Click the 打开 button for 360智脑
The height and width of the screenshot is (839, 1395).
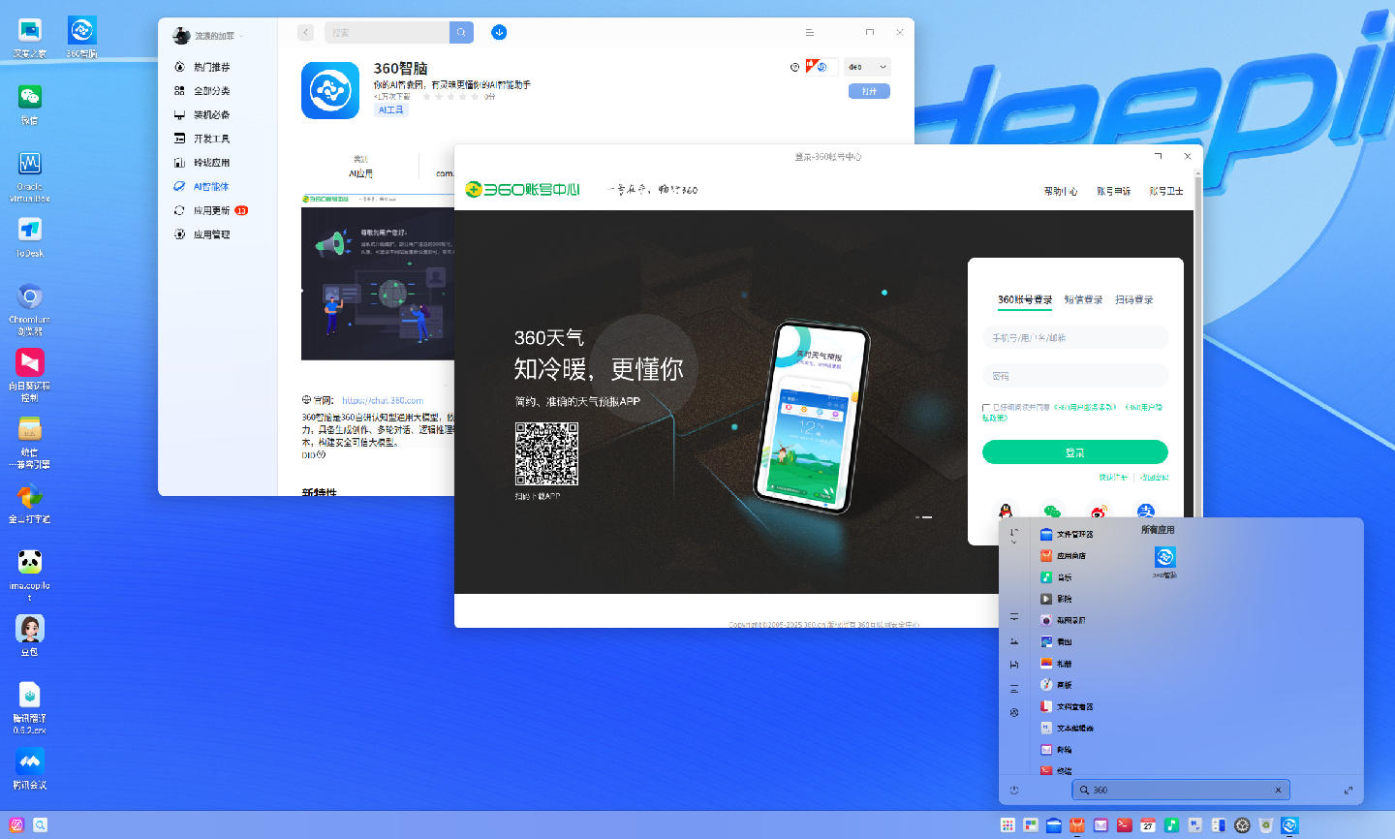[869, 91]
